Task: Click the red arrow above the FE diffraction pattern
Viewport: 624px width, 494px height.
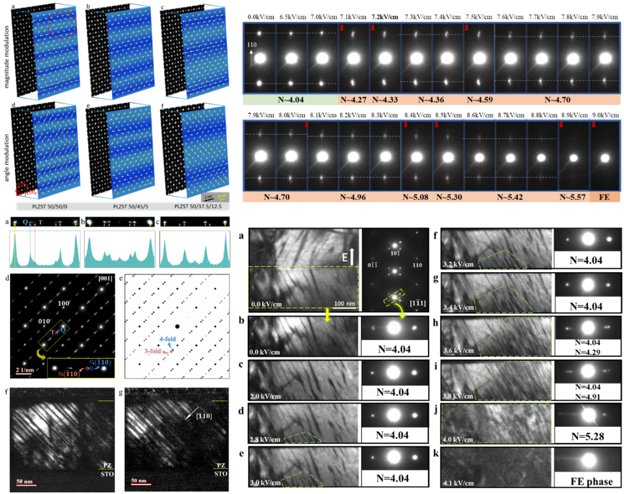Action: 593,125
